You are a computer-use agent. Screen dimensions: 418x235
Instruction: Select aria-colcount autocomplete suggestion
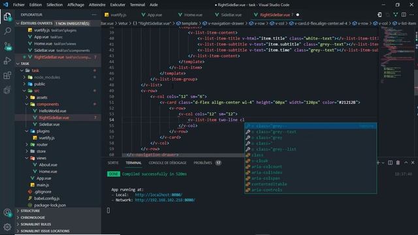point(311,167)
